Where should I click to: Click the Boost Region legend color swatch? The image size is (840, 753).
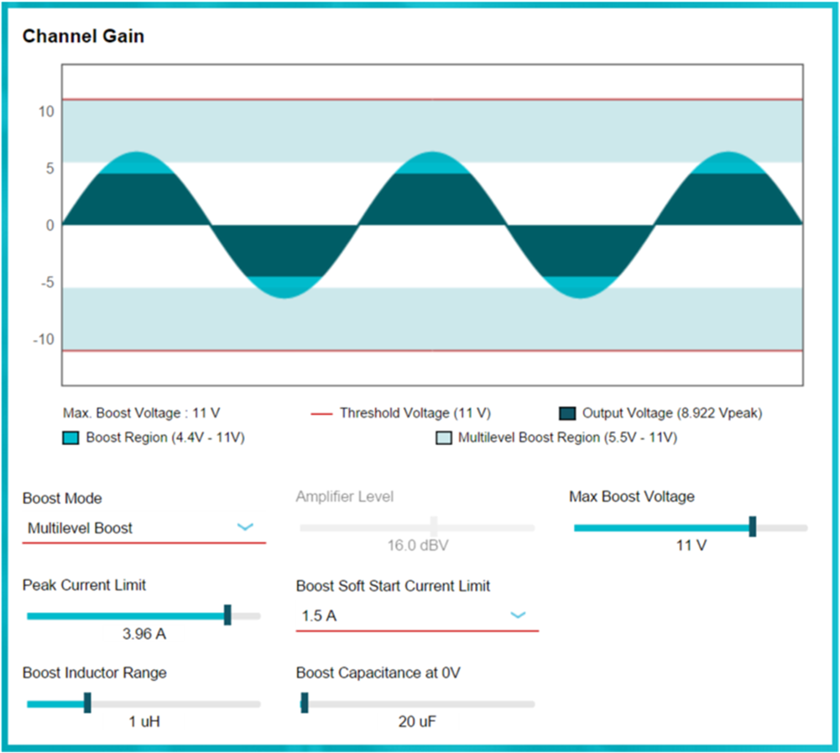coord(70,438)
